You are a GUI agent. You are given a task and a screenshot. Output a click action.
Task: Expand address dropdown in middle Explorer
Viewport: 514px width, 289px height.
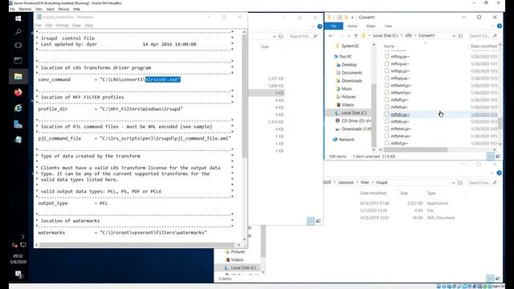tap(275, 36)
